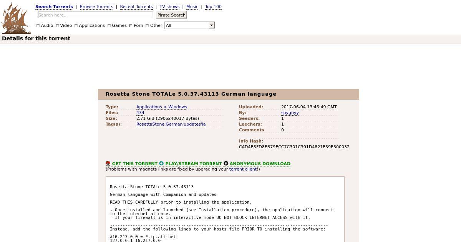Click the Pirate Bay ship logo
The image size is (461, 242).
(x=16, y=18)
